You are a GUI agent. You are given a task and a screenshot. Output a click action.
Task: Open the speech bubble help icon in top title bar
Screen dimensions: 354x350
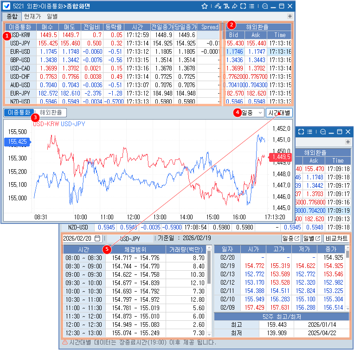click(x=265, y=6)
